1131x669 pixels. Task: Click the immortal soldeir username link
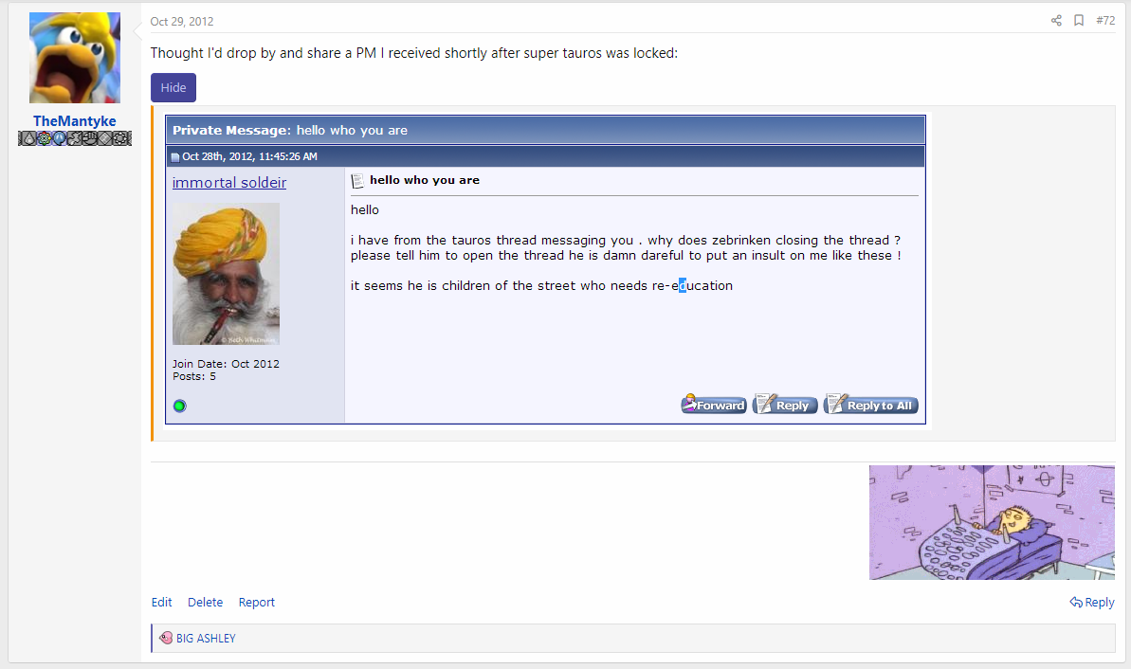coord(229,182)
